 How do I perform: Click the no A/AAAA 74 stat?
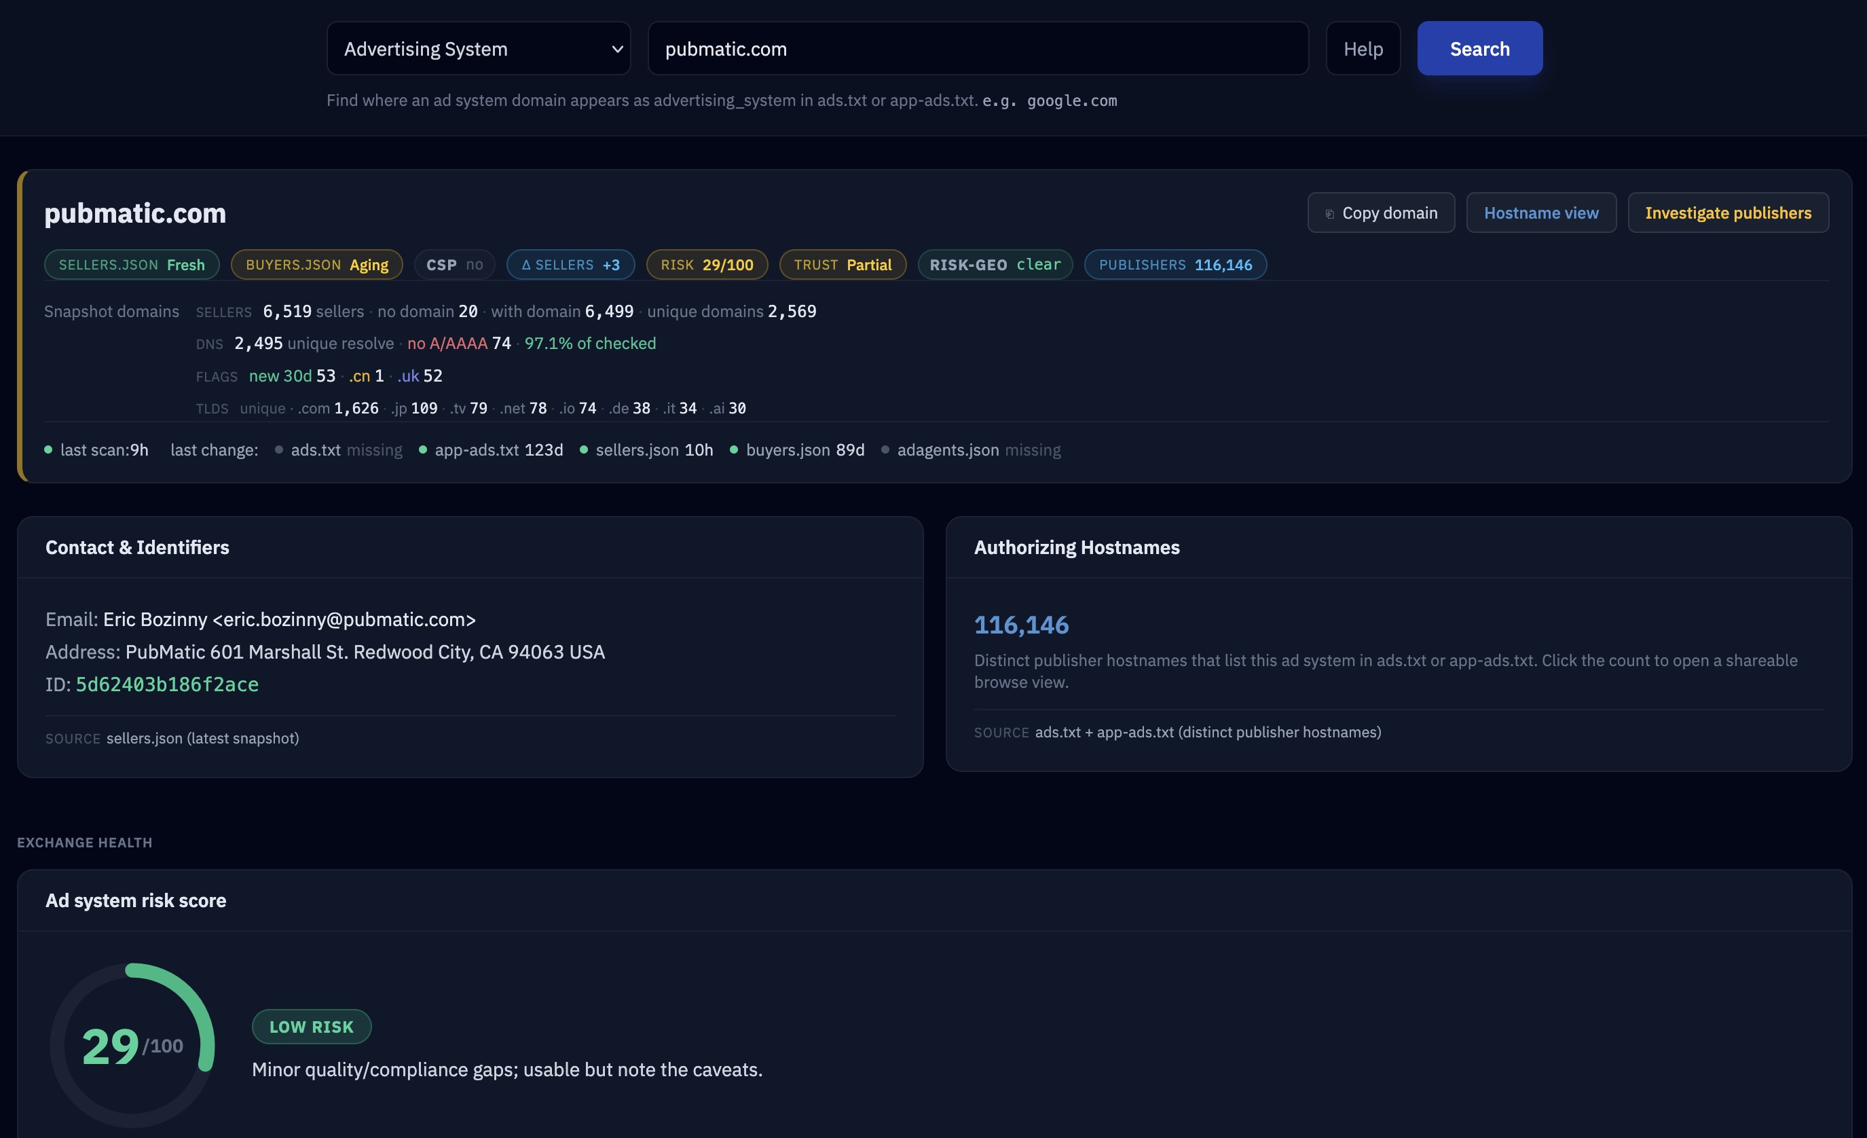458,343
